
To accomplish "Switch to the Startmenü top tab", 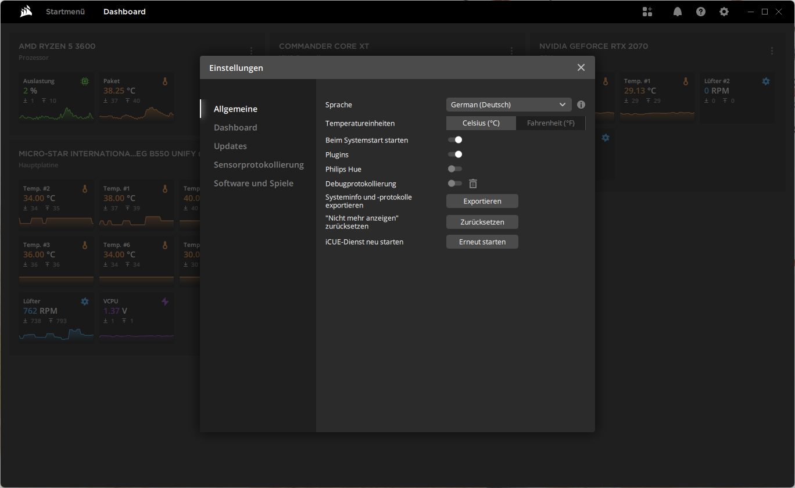I will click(x=65, y=12).
